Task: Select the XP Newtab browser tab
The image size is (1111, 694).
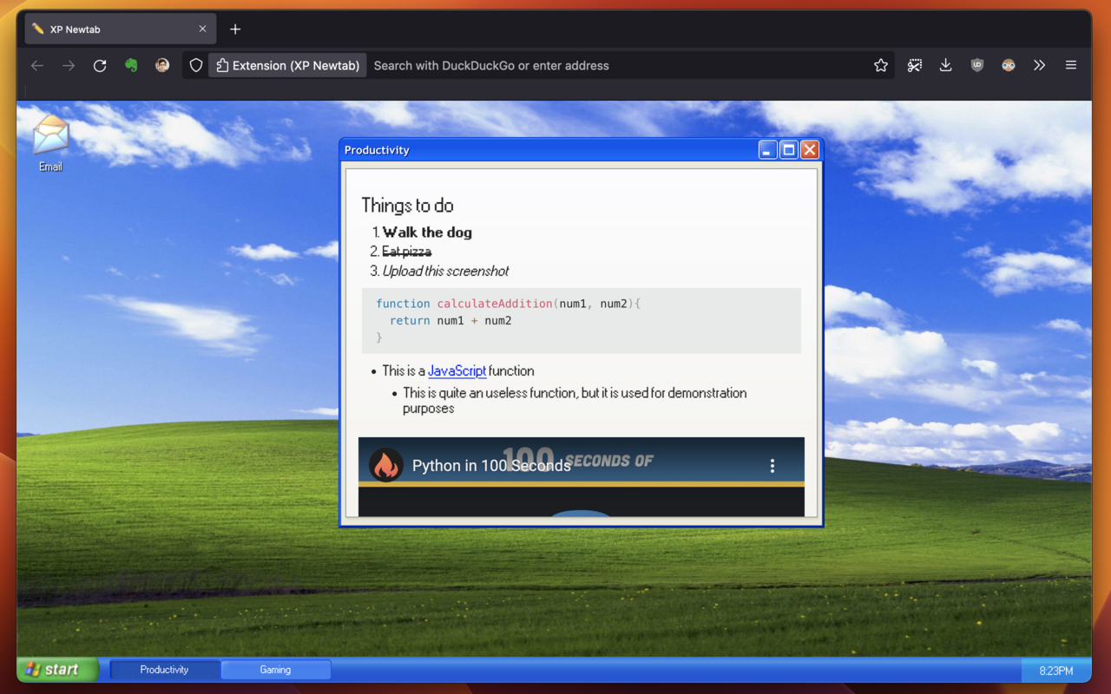Action: [x=121, y=29]
